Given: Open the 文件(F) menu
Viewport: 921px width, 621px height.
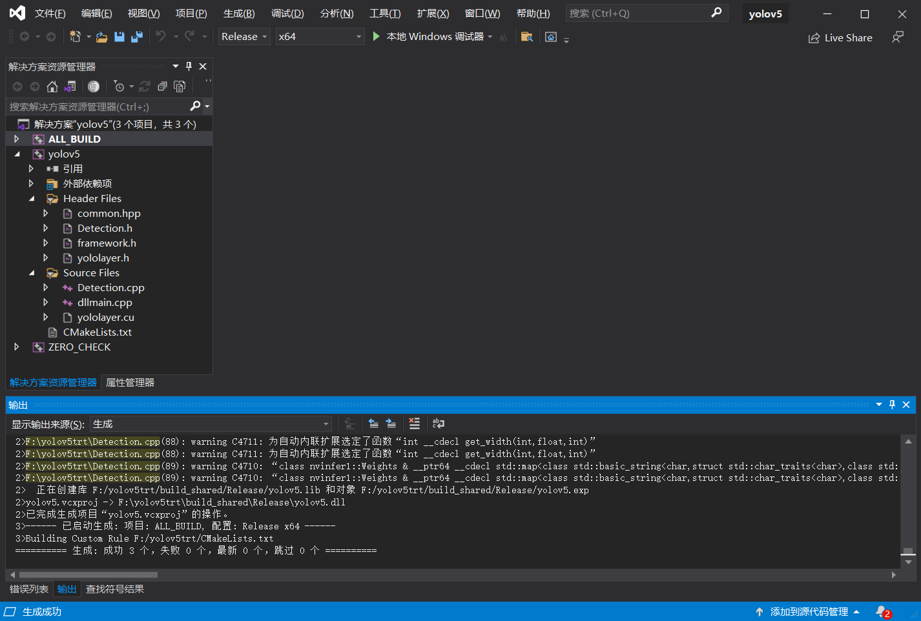Looking at the screenshot, I should (x=50, y=14).
